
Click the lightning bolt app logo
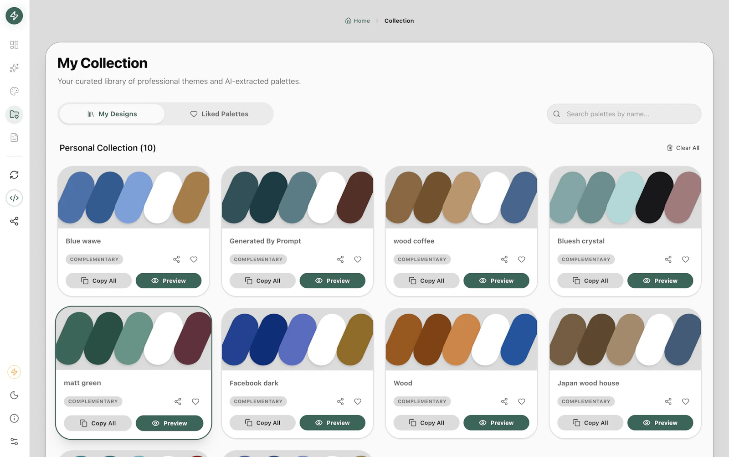point(14,16)
